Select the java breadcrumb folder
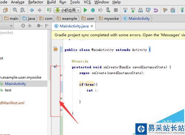The height and width of the screenshot is (135, 185). pyautogui.click(x=29, y=18)
